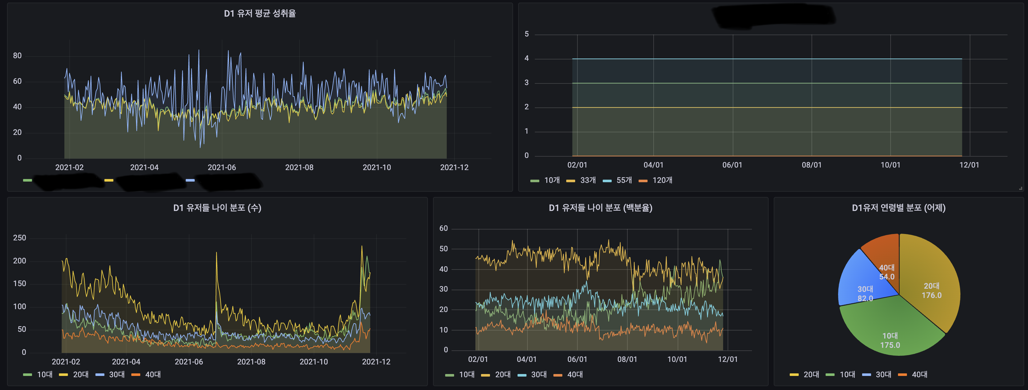Click the yellow swatch in 성취율 panel legend
The image size is (1028, 390).
[x=109, y=181]
